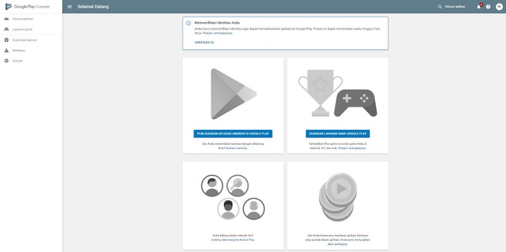506x252 pixels.
Task: Click the stacked coins illustration
Action: (338, 197)
